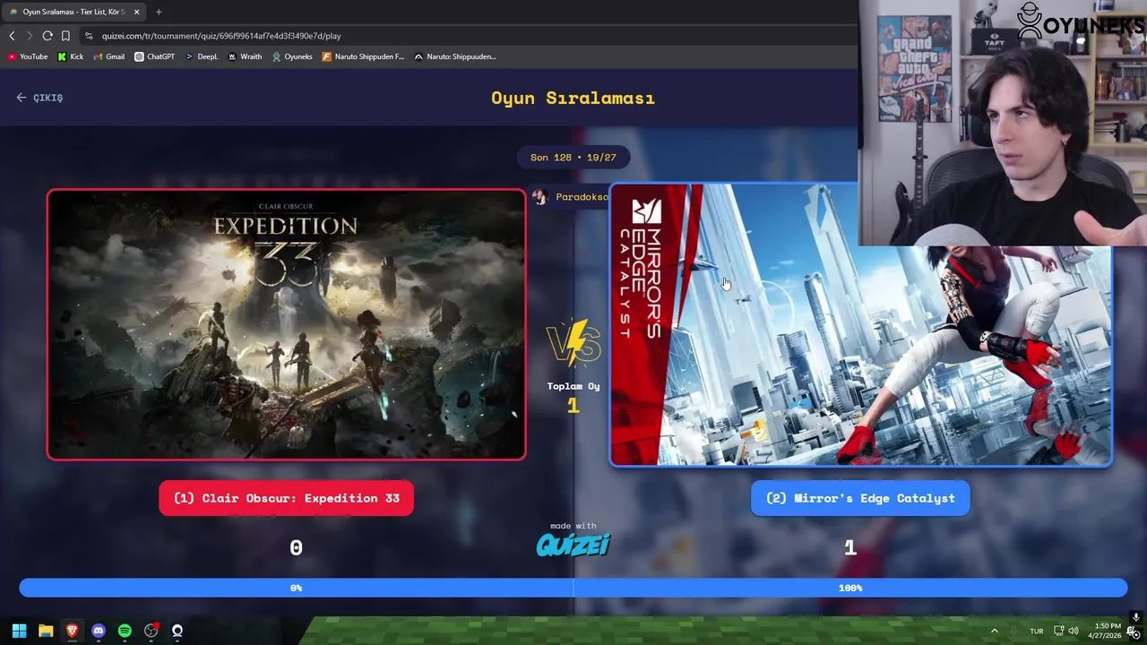The height and width of the screenshot is (645, 1147).
Task: Open the Oyuneks bookmark
Action: pyautogui.click(x=292, y=56)
